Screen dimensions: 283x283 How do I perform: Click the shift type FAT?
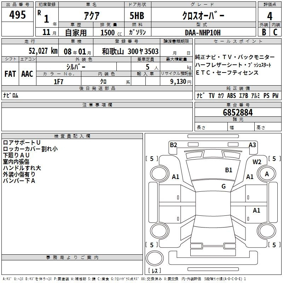click(x=10, y=74)
